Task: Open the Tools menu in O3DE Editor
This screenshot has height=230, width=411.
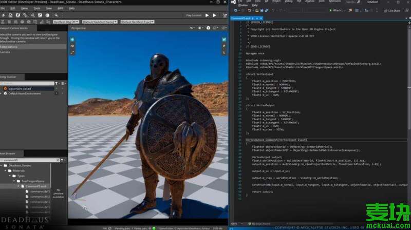Action: click(37, 8)
